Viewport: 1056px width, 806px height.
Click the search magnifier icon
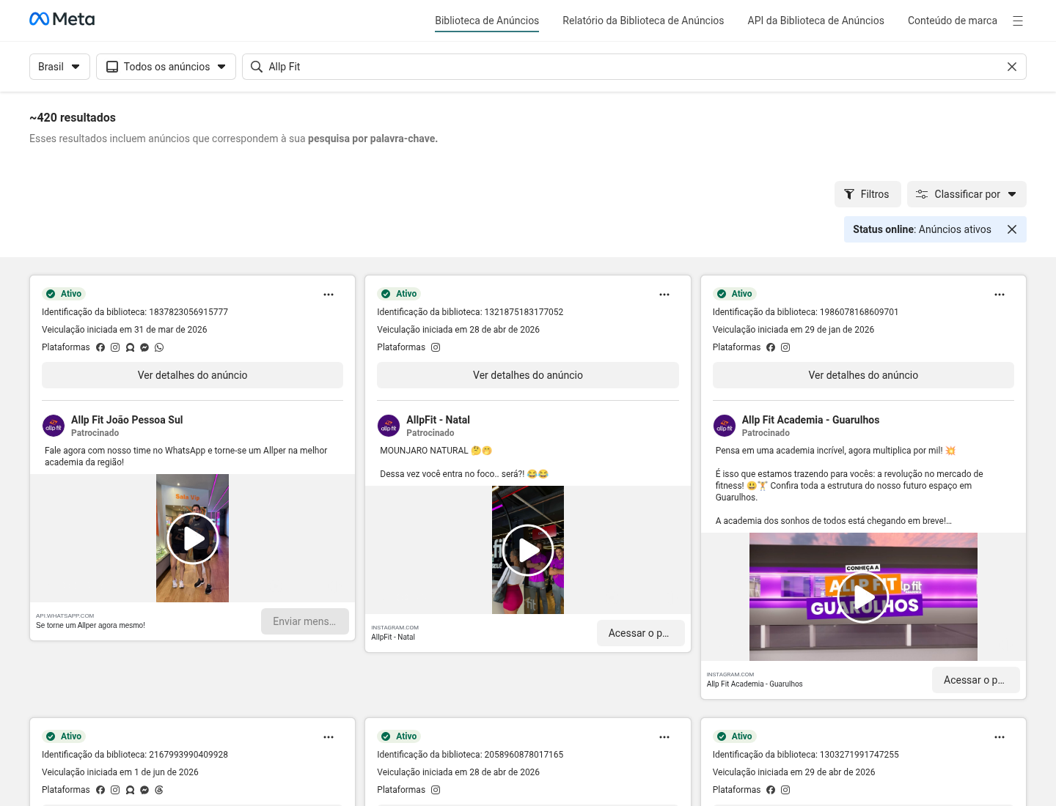click(x=257, y=67)
